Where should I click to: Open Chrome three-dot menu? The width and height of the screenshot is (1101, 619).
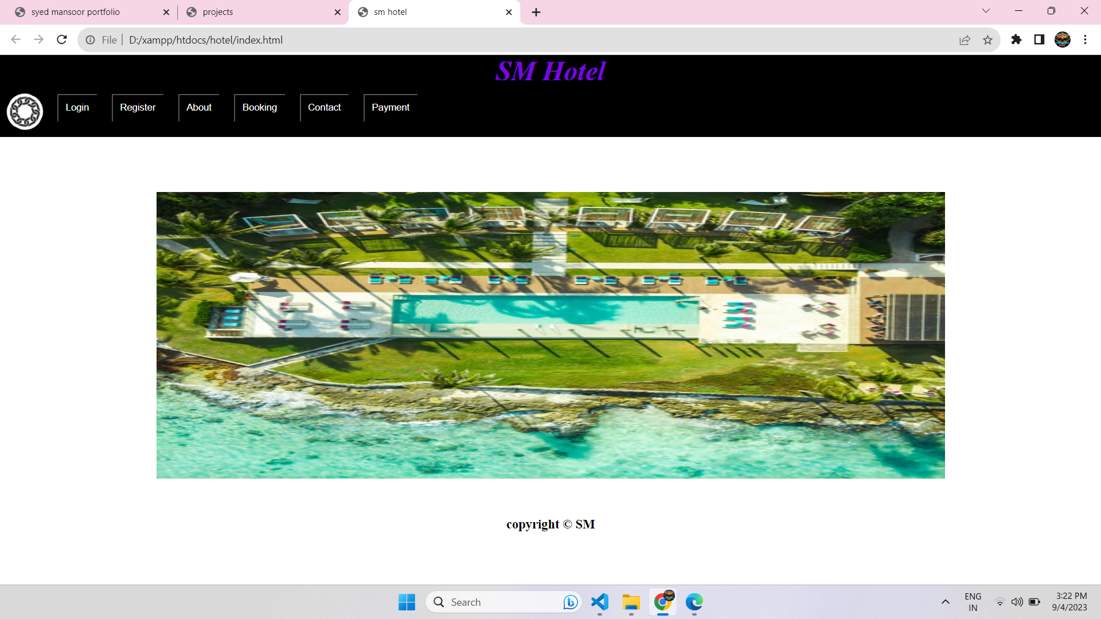1085,40
